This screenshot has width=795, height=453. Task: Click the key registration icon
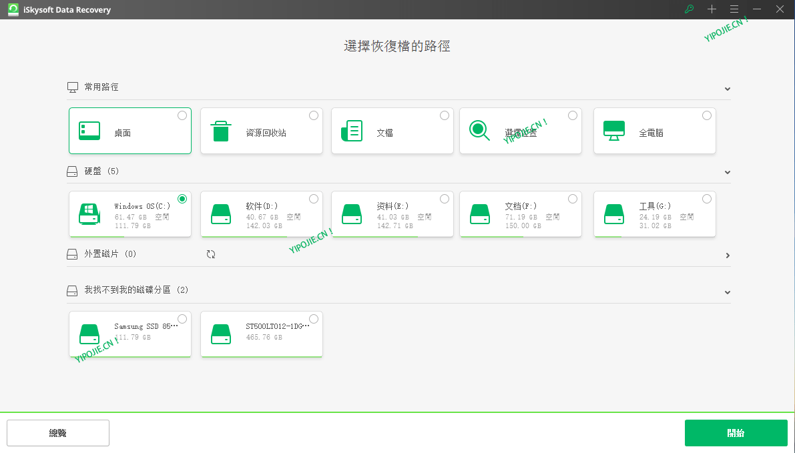(689, 9)
